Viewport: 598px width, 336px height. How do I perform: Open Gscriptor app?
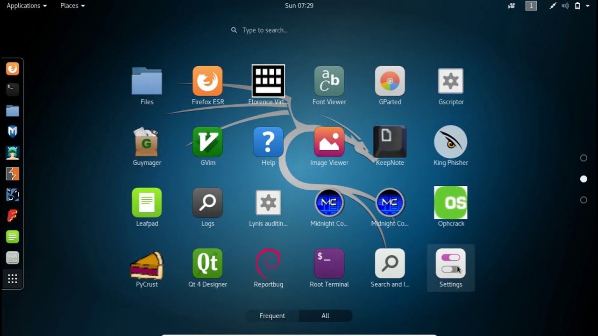[450, 86]
